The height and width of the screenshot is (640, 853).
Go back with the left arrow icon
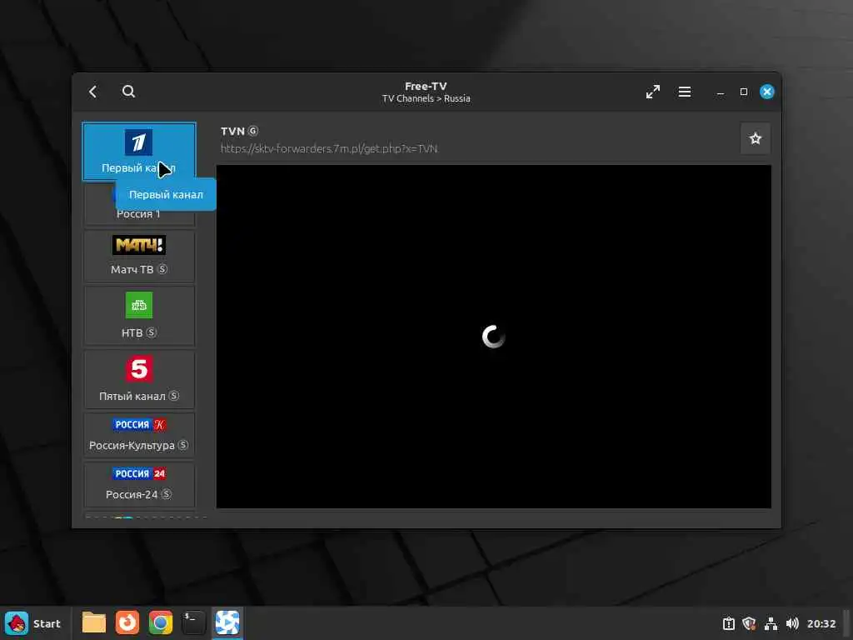pos(93,92)
